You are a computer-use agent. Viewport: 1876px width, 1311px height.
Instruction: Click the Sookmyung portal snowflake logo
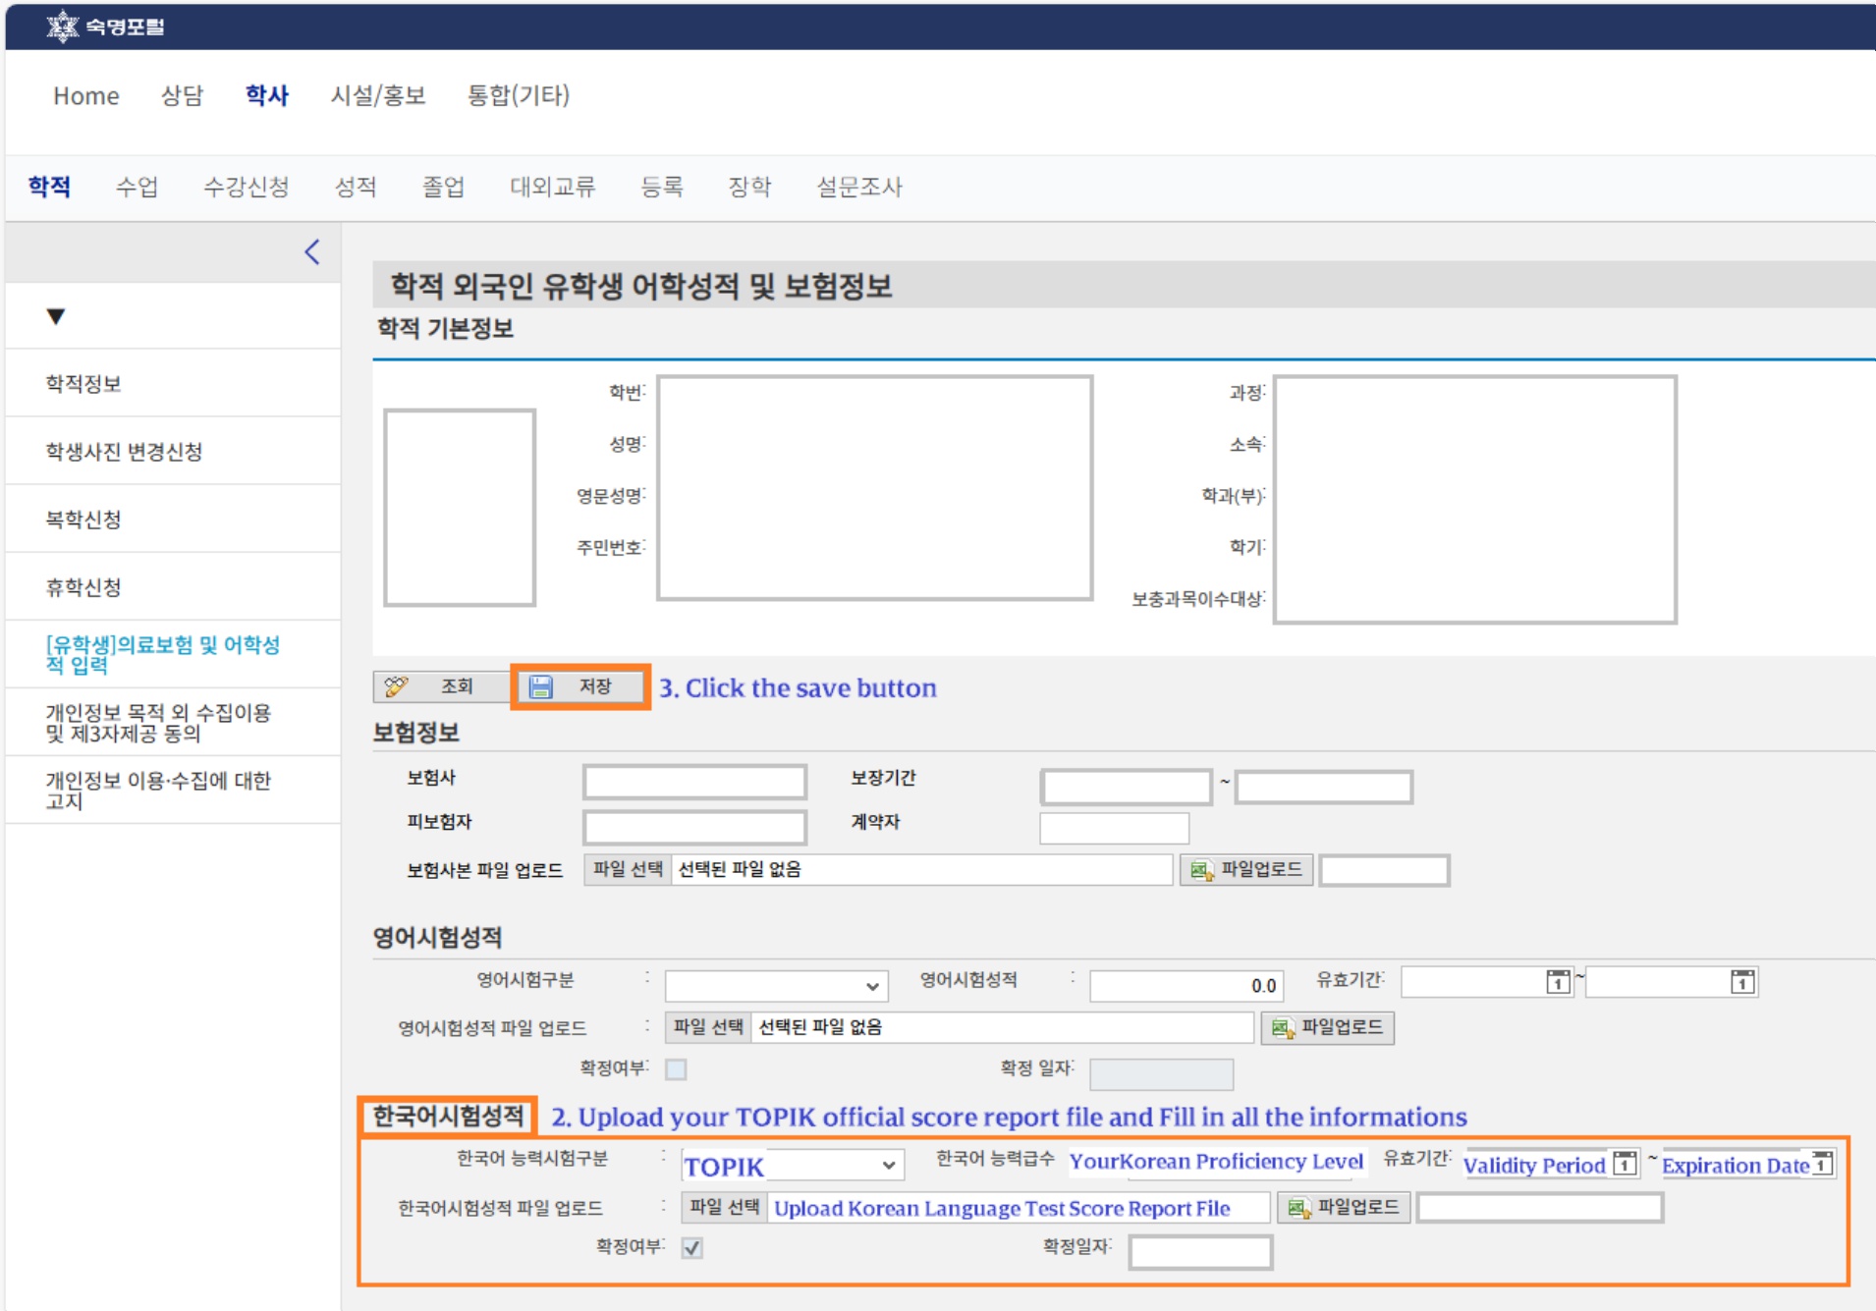tap(63, 26)
